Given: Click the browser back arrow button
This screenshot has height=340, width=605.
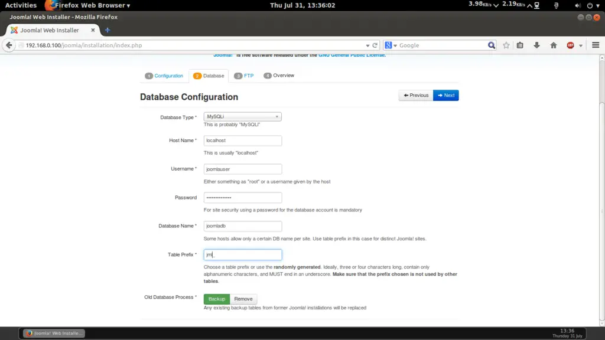Looking at the screenshot, I should pos(9,45).
